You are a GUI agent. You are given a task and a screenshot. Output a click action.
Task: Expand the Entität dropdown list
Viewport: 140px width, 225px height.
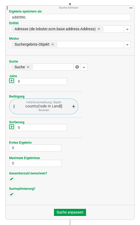(127, 29)
